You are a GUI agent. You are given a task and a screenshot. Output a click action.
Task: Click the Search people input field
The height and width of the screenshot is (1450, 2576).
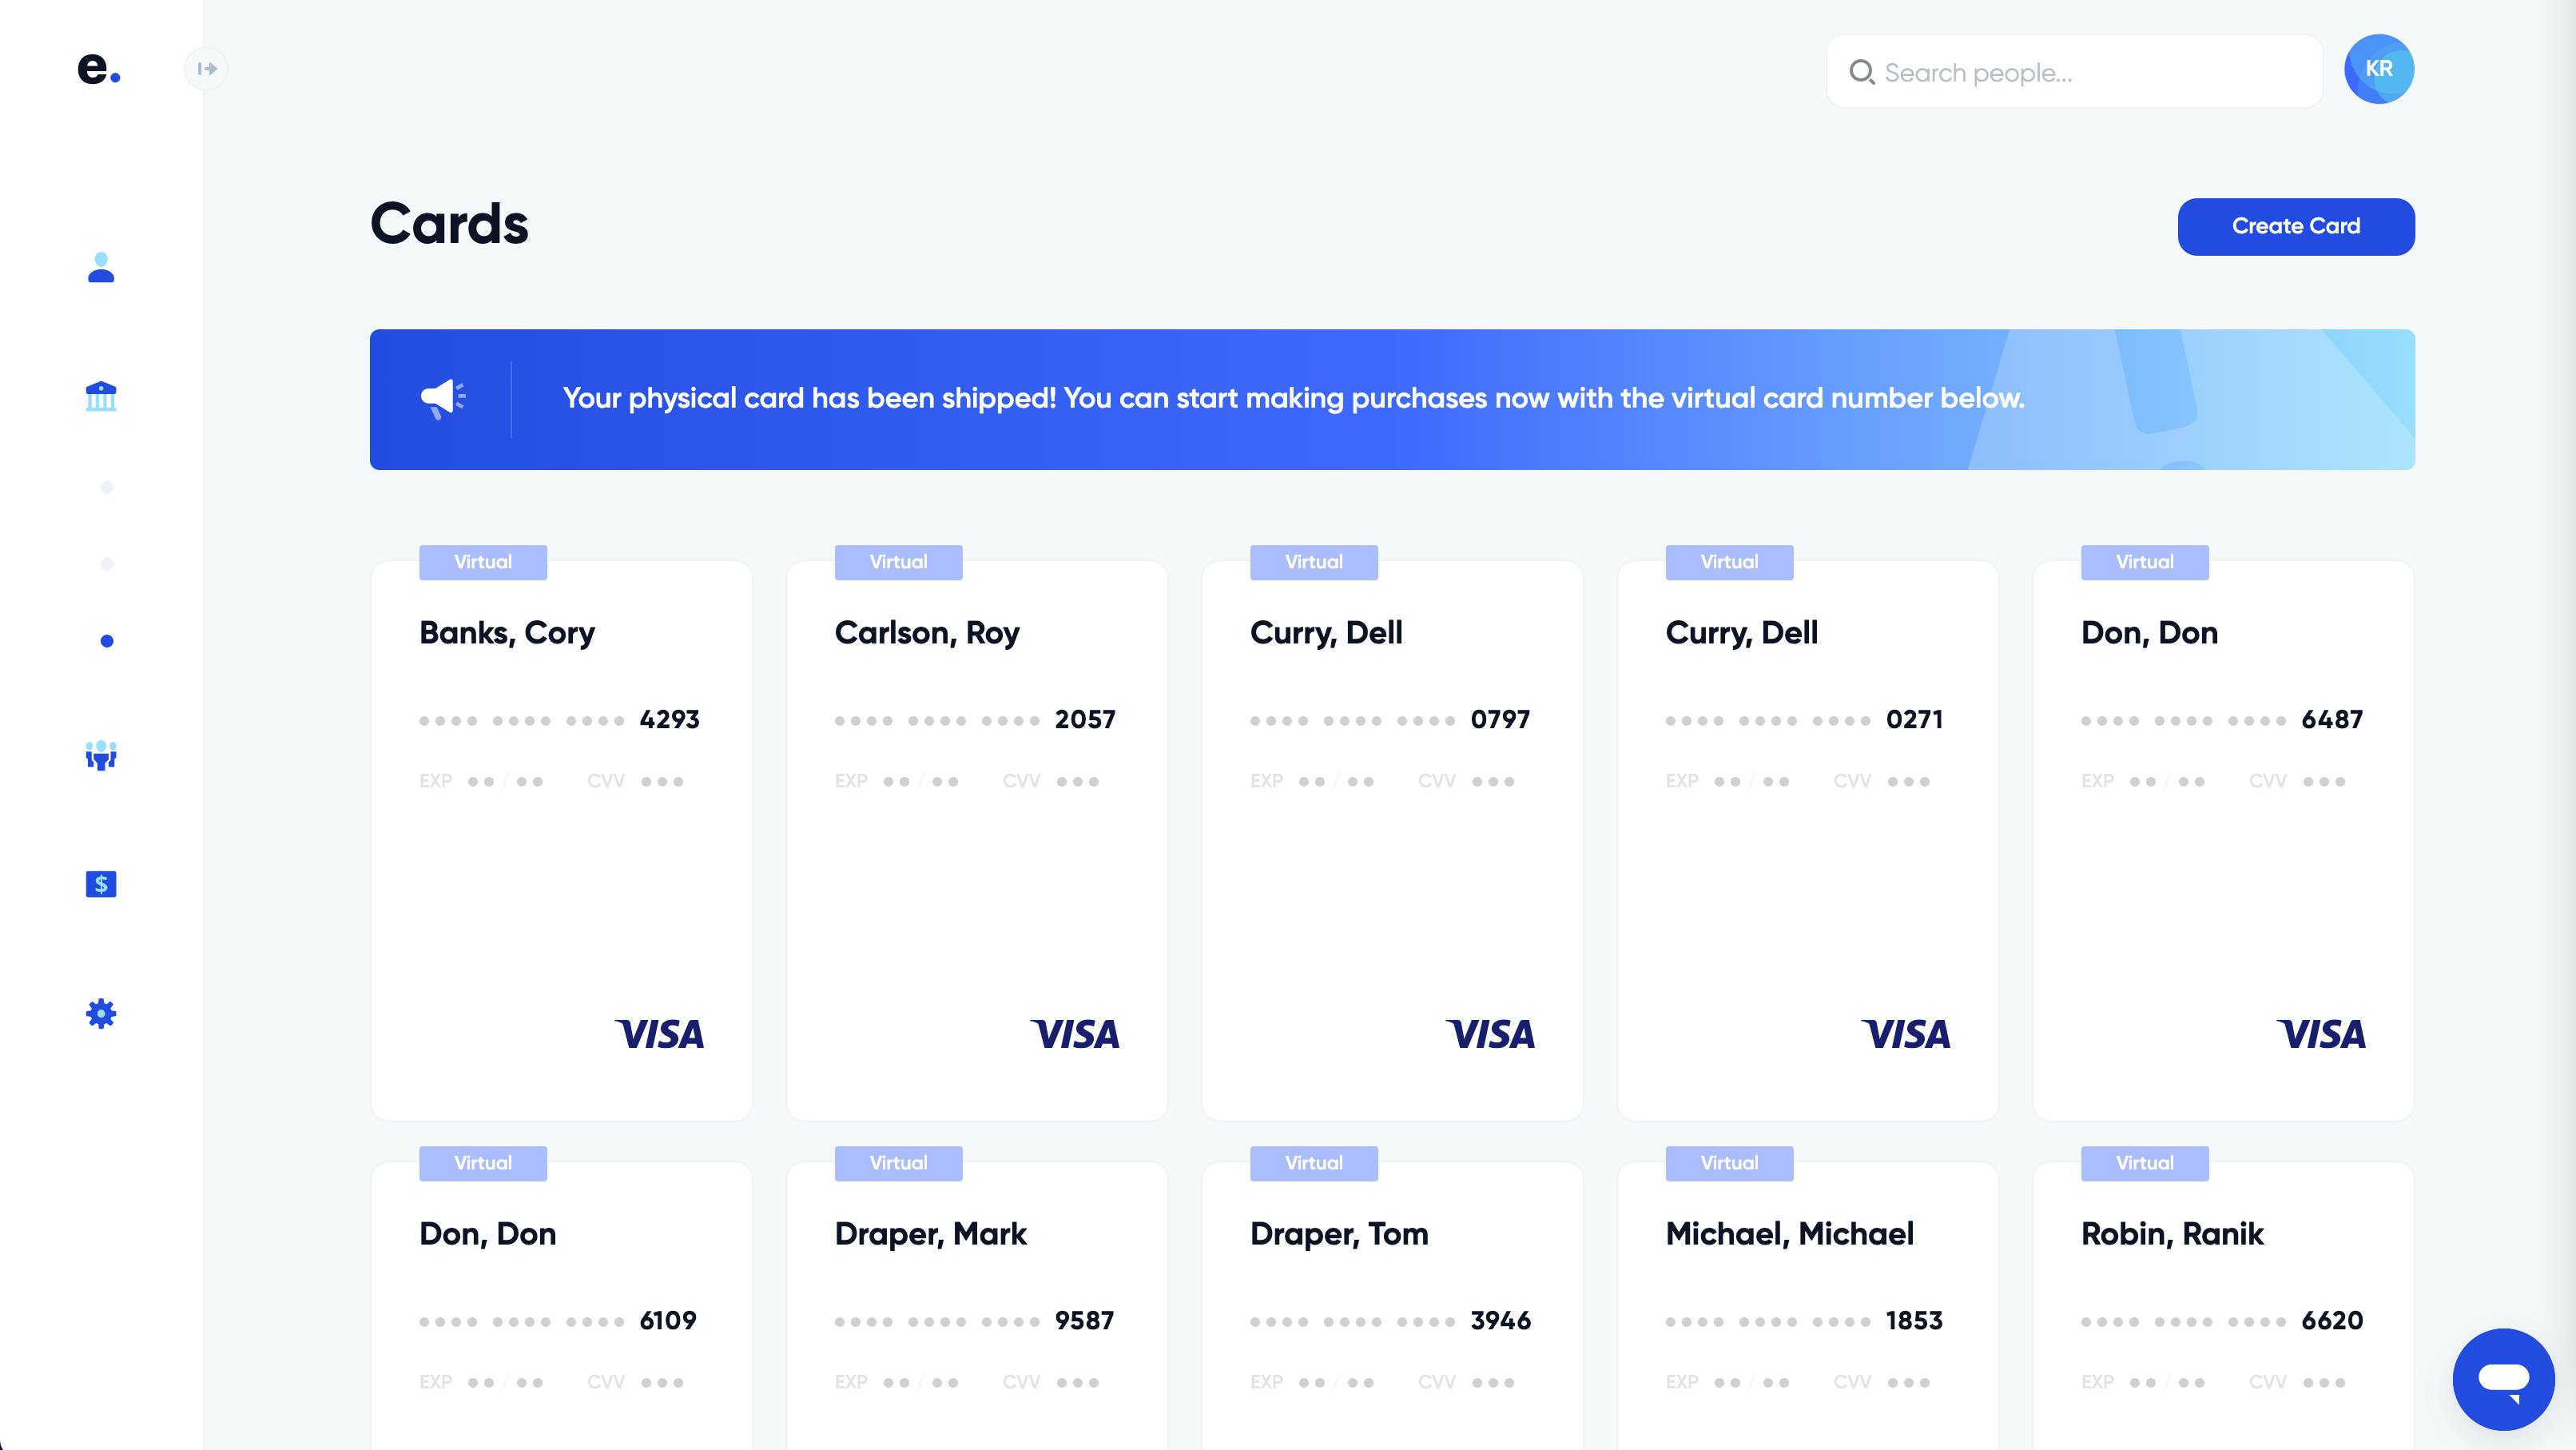pos(2074,72)
